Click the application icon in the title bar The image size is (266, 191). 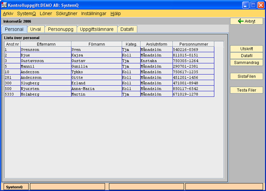coord(5,5)
